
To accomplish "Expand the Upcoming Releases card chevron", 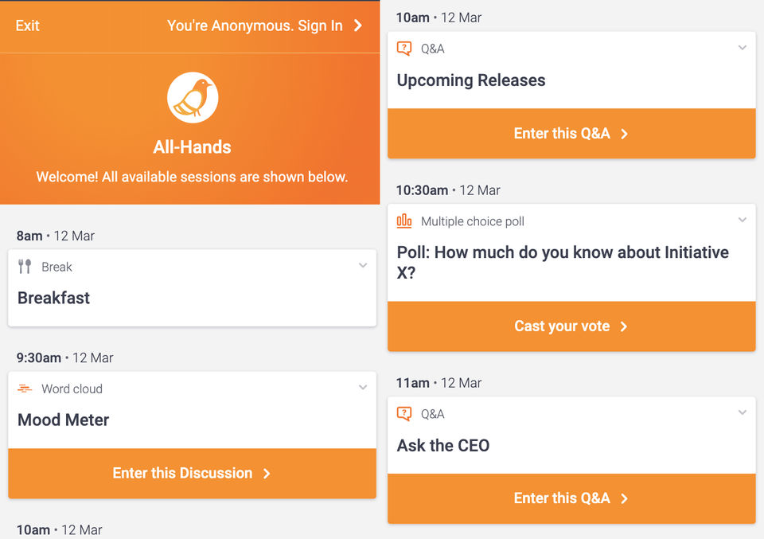I will (x=743, y=48).
